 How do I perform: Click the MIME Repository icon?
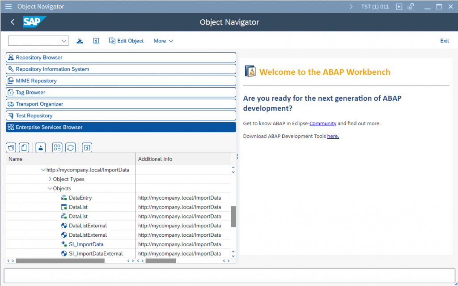pyautogui.click(x=11, y=81)
